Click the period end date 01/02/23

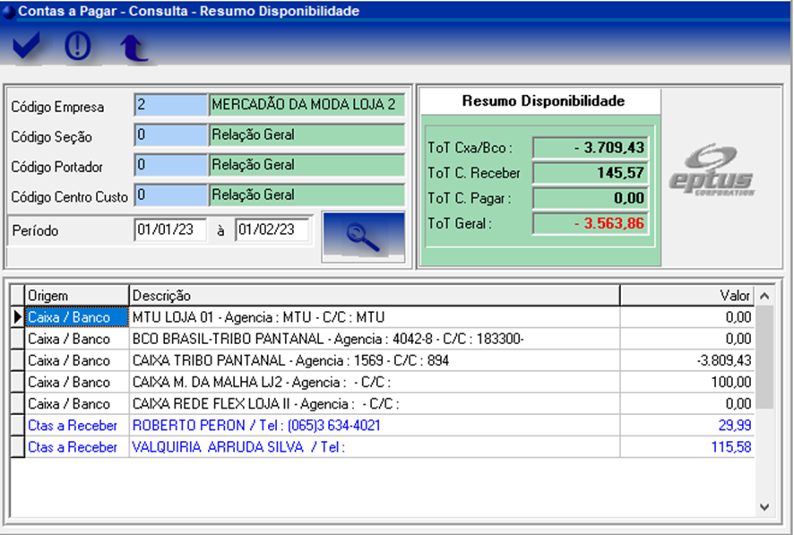pos(272,230)
